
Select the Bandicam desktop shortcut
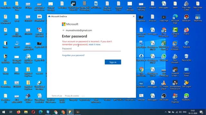(x=186, y=18)
